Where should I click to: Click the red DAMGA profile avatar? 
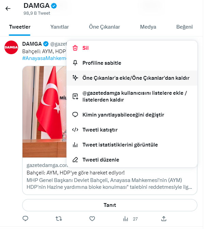[11, 47]
